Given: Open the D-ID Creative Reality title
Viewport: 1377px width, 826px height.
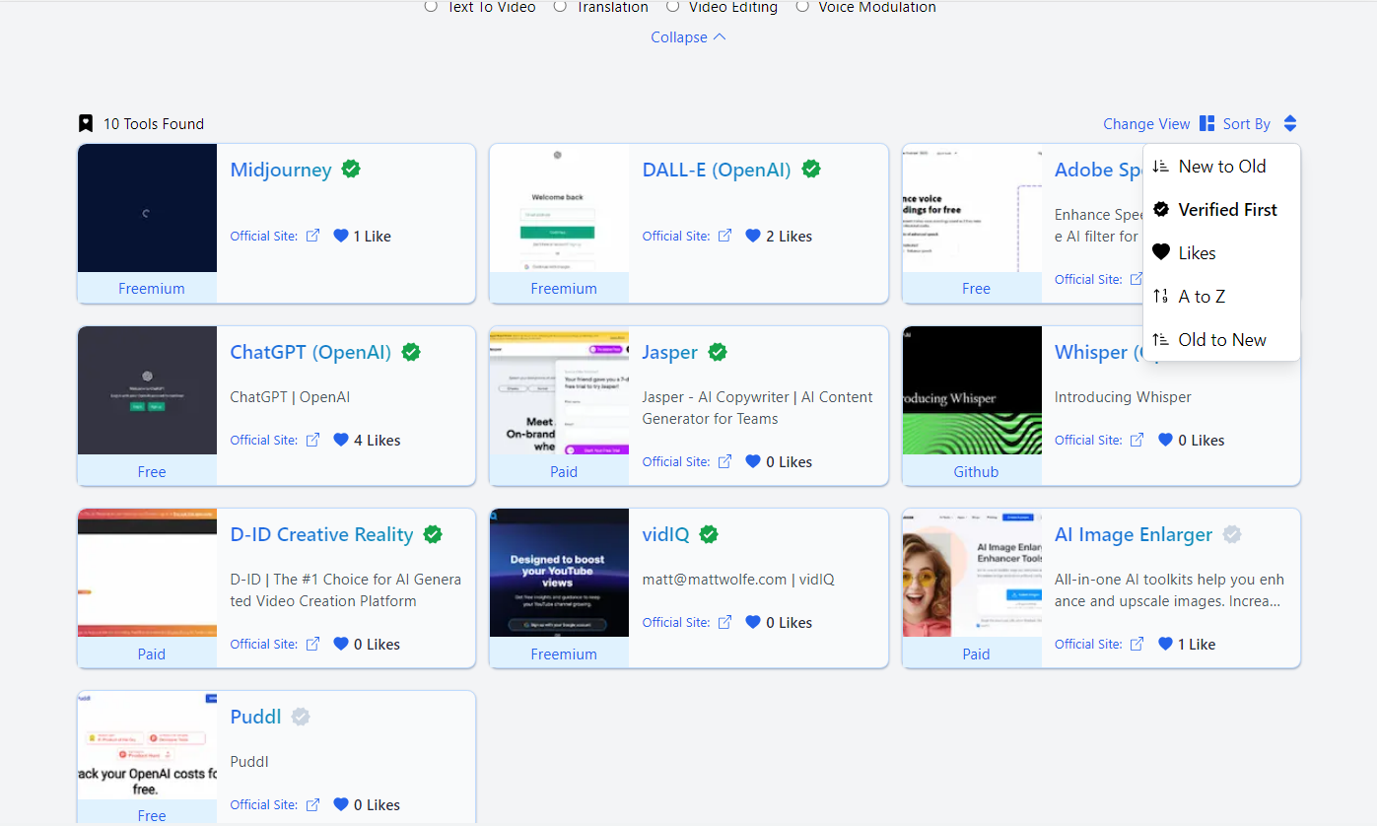Looking at the screenshot, I should (x=321, y=534).
